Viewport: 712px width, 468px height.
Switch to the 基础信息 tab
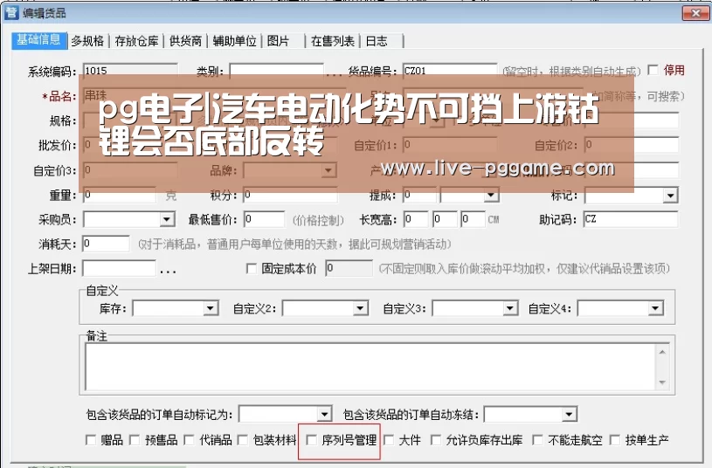pyautogui.click(x=39, y=40)
